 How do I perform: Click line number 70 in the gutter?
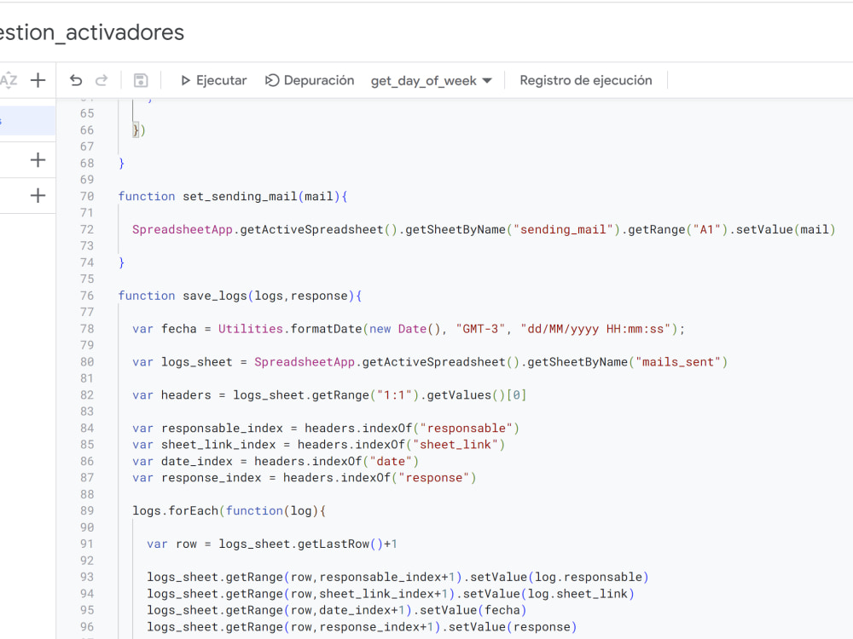coord(87,196)
